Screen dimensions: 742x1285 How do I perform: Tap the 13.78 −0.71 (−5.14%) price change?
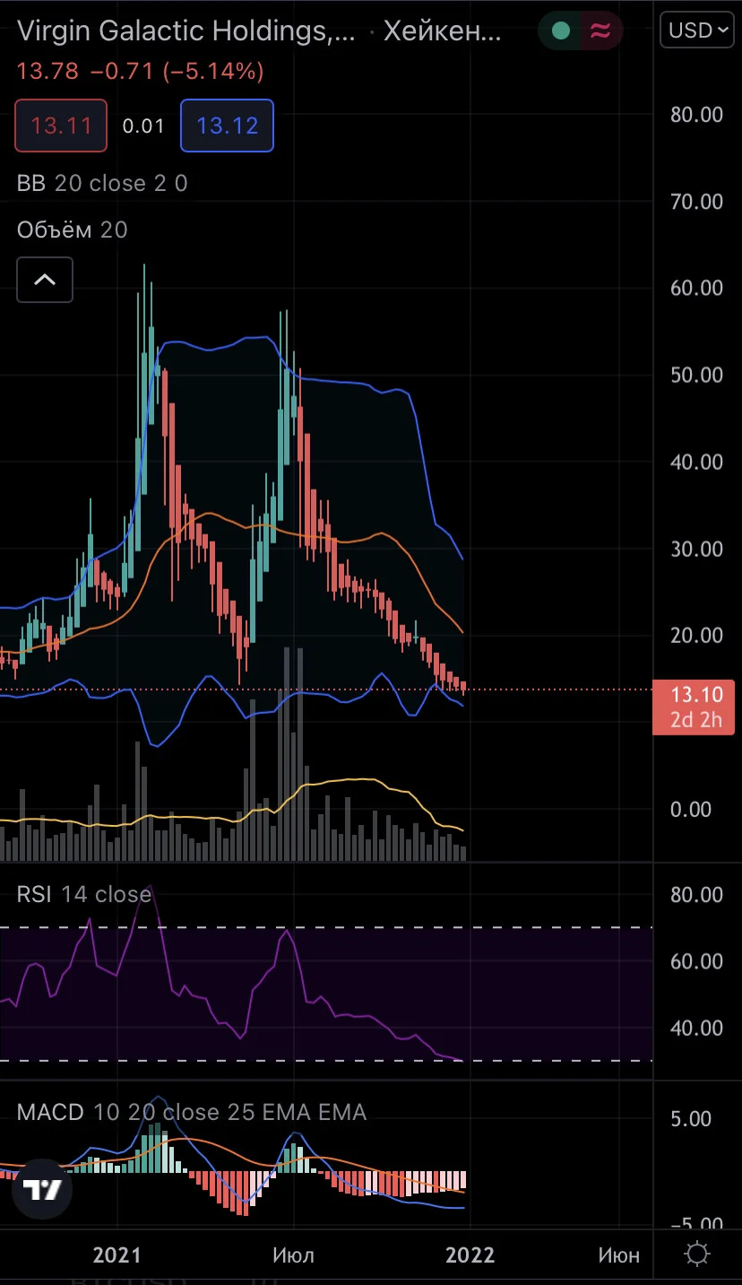tap(141, 71)
